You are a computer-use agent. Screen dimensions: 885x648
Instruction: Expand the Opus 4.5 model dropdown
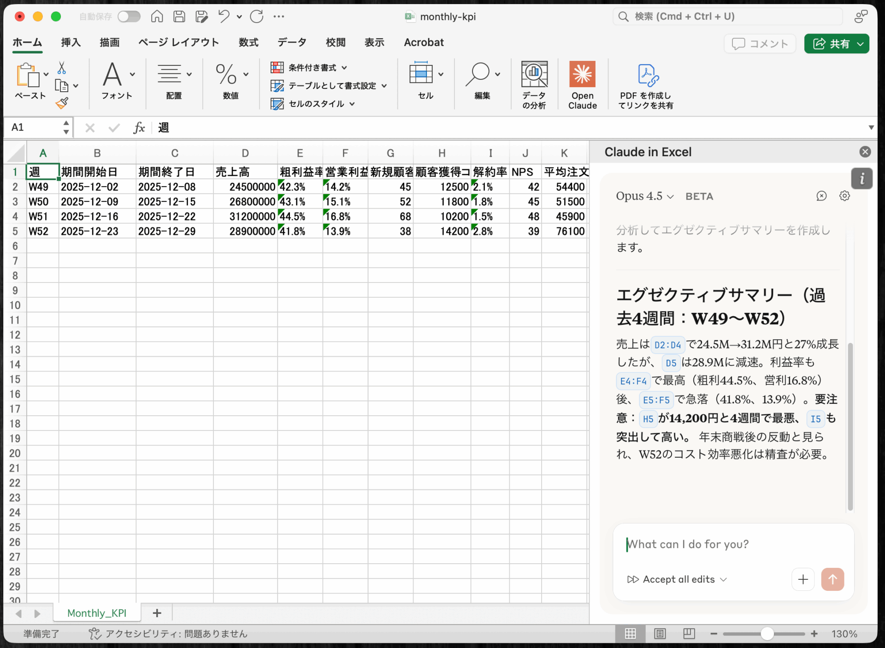[x=645, y=196]
